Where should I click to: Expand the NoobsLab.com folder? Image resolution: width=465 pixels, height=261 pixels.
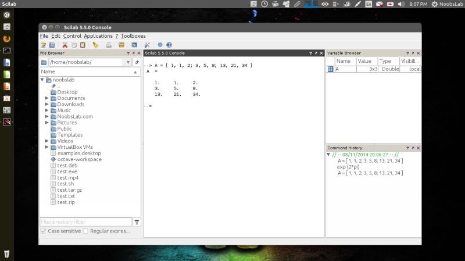tap(47, 117)
